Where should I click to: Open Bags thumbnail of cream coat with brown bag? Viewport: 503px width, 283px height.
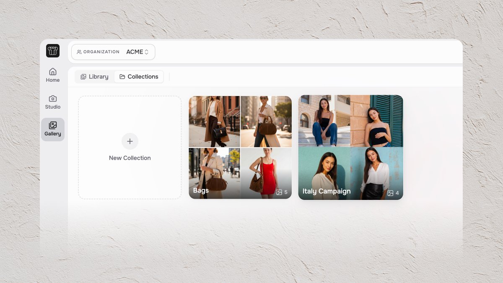click(x=215, y=173)
